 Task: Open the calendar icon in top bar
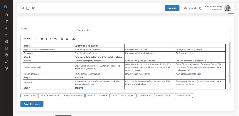[28, 8]
